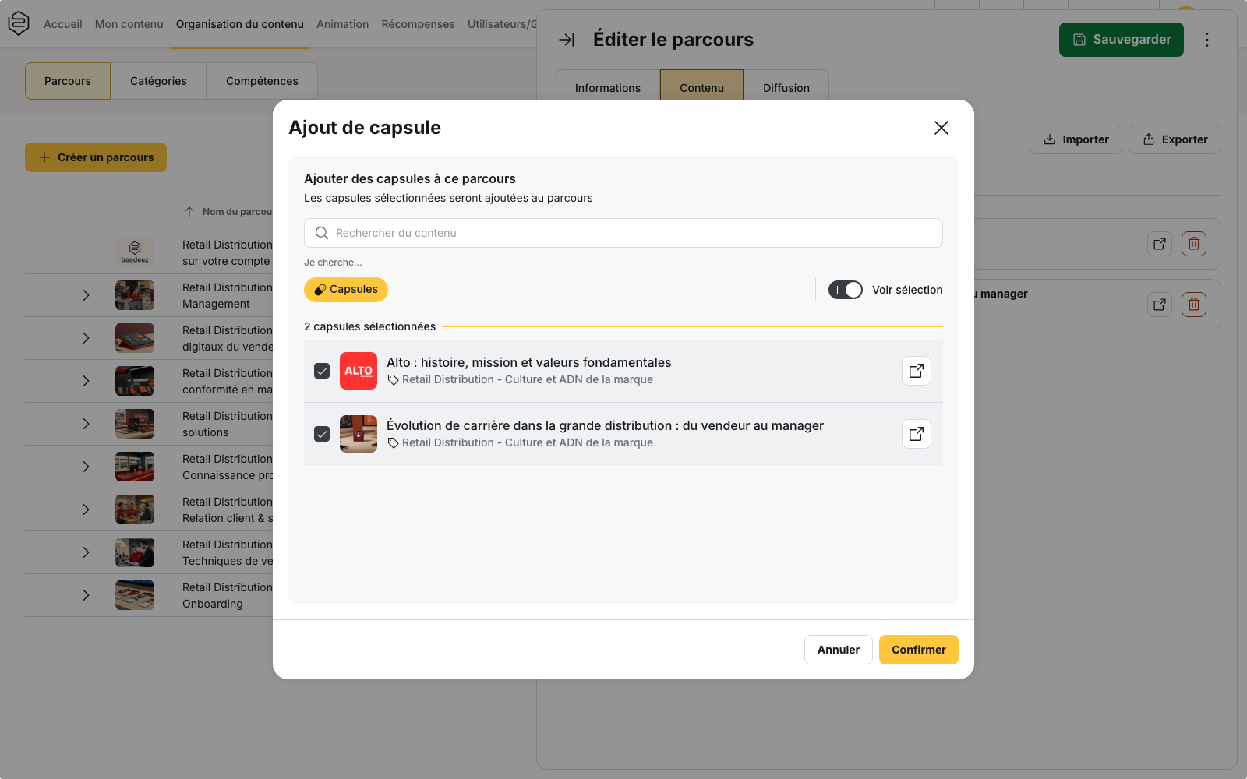Click the Alto capsule thumbnail
1247x779 pixels.
[x=359, y=371]
